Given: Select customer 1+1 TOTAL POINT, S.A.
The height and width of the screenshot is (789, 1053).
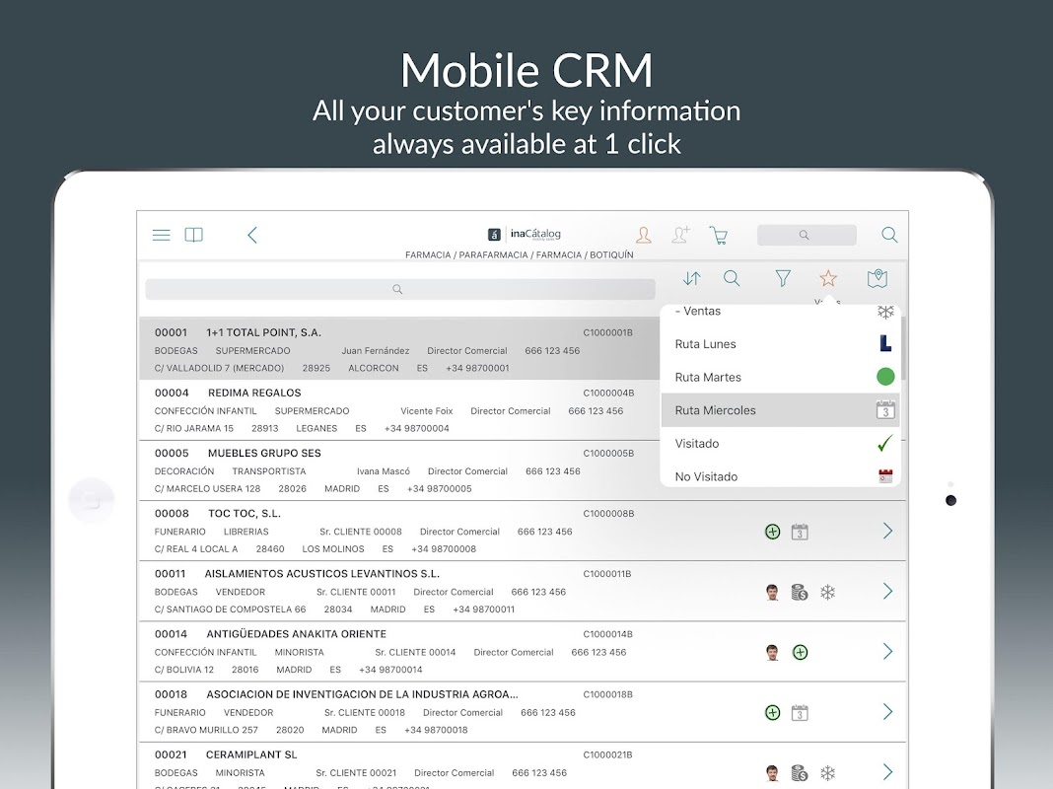Looking at the screenshot, I should click(x=399, y=350).
